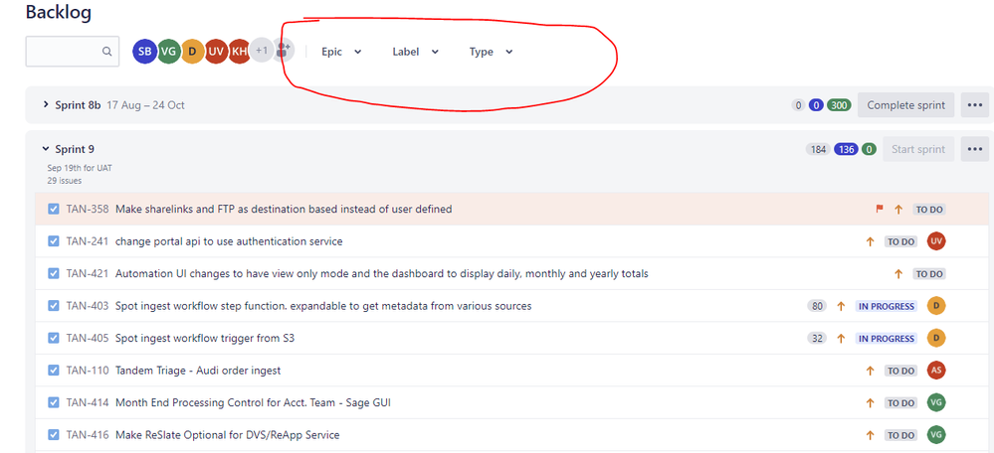Click the Start sprint button
Screen dimensions: 994x453
point(918,149)
